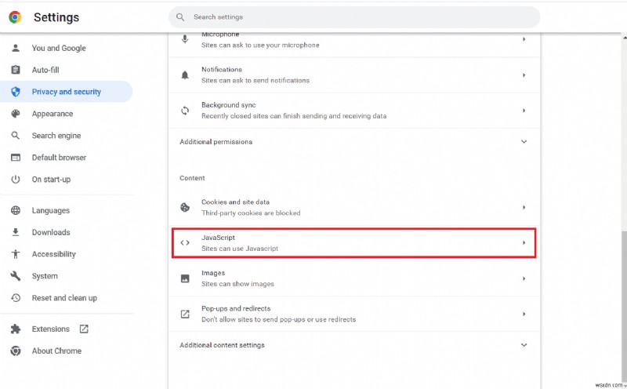Go to Downloads settings

(51, 232)
